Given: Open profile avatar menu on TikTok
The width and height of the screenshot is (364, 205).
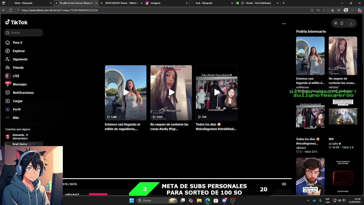Looking at the screenshot, I should (x=351, y=23).
